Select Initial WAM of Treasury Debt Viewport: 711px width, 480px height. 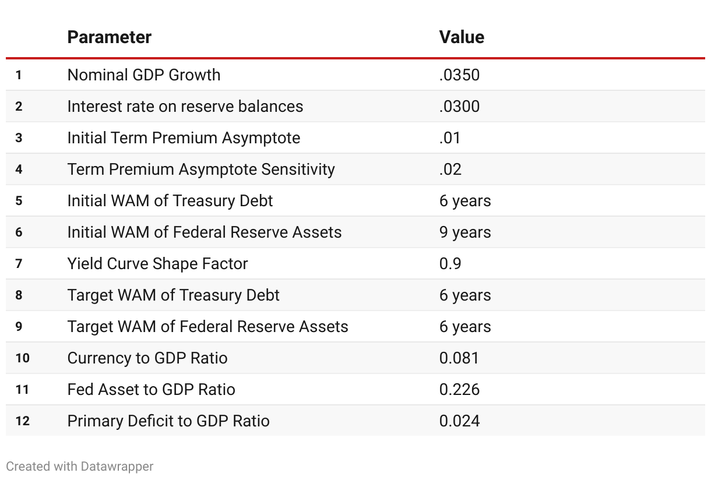pos(170,201)
